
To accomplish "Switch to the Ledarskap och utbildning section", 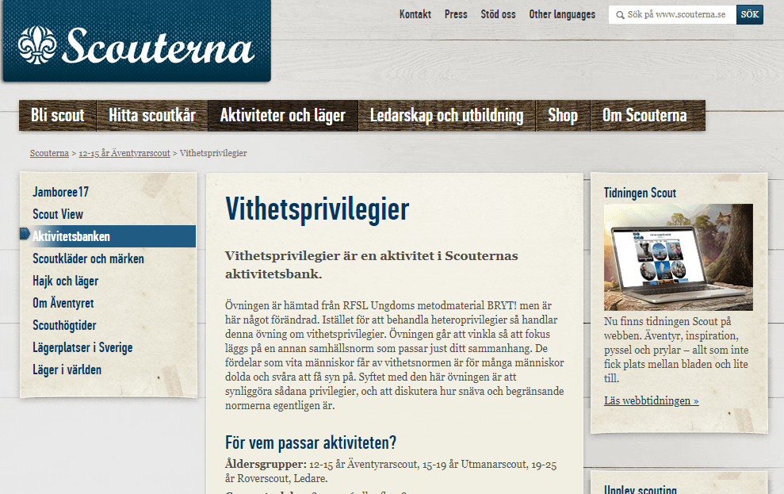I will click(x=446, y=115).
